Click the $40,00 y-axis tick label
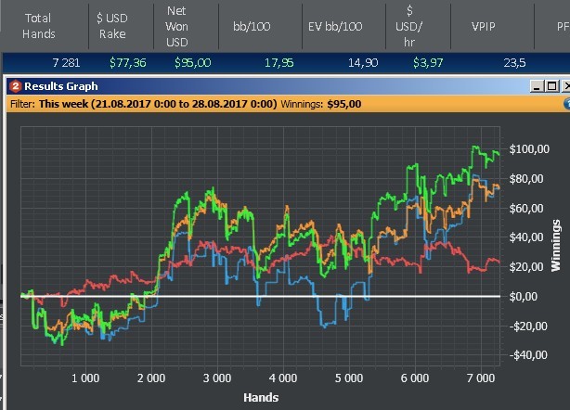 [526, 237]
